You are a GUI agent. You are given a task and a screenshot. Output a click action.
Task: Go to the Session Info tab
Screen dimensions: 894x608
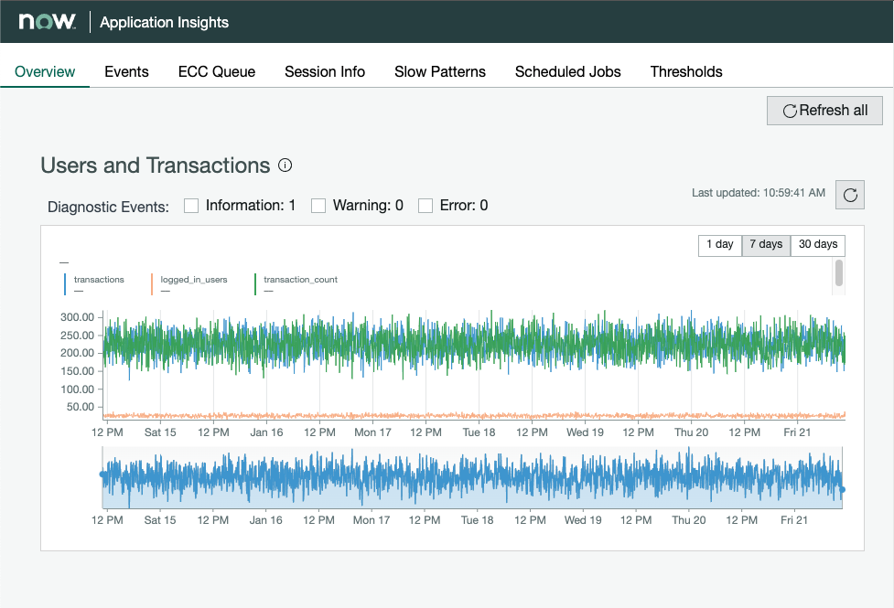325,72
